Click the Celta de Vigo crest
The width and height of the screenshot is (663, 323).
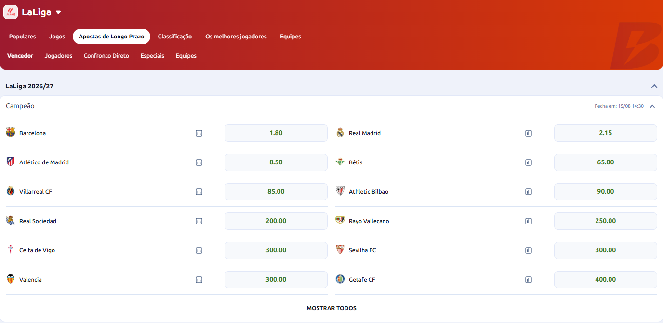[11, 249]
